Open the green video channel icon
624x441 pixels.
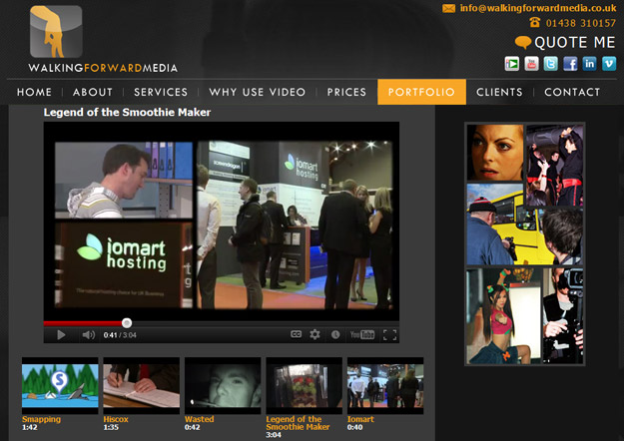[x=512, y=64]
